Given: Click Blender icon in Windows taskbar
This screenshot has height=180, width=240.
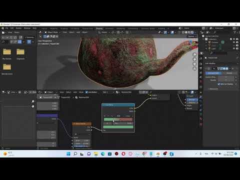Looking at the screenshot, I should click(158, 154).
